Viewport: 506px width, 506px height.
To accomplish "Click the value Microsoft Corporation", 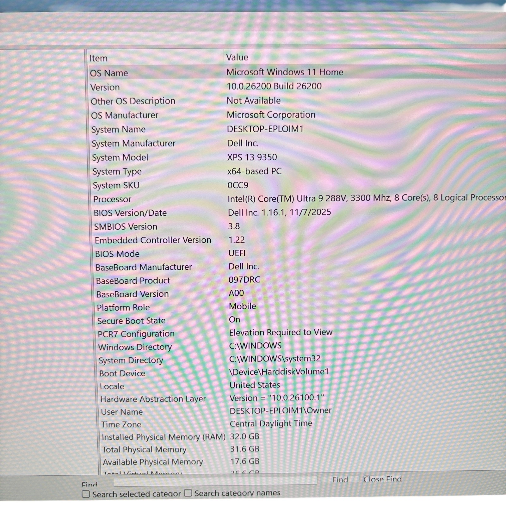I will 271,115.
